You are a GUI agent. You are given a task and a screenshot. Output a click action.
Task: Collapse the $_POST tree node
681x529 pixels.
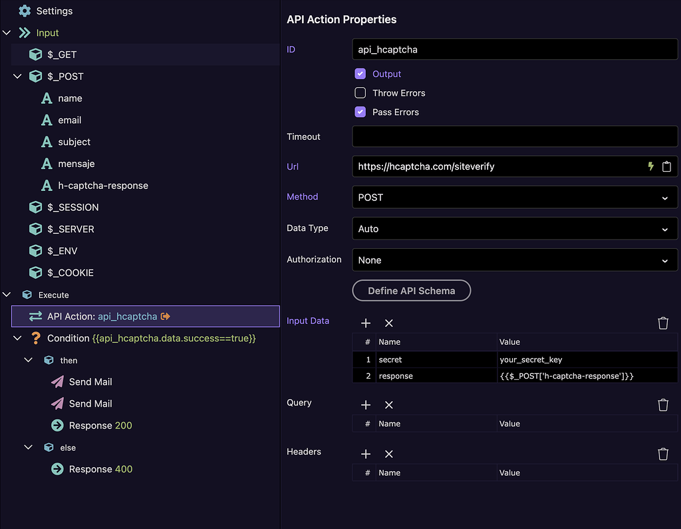click(x=18, y=77)
